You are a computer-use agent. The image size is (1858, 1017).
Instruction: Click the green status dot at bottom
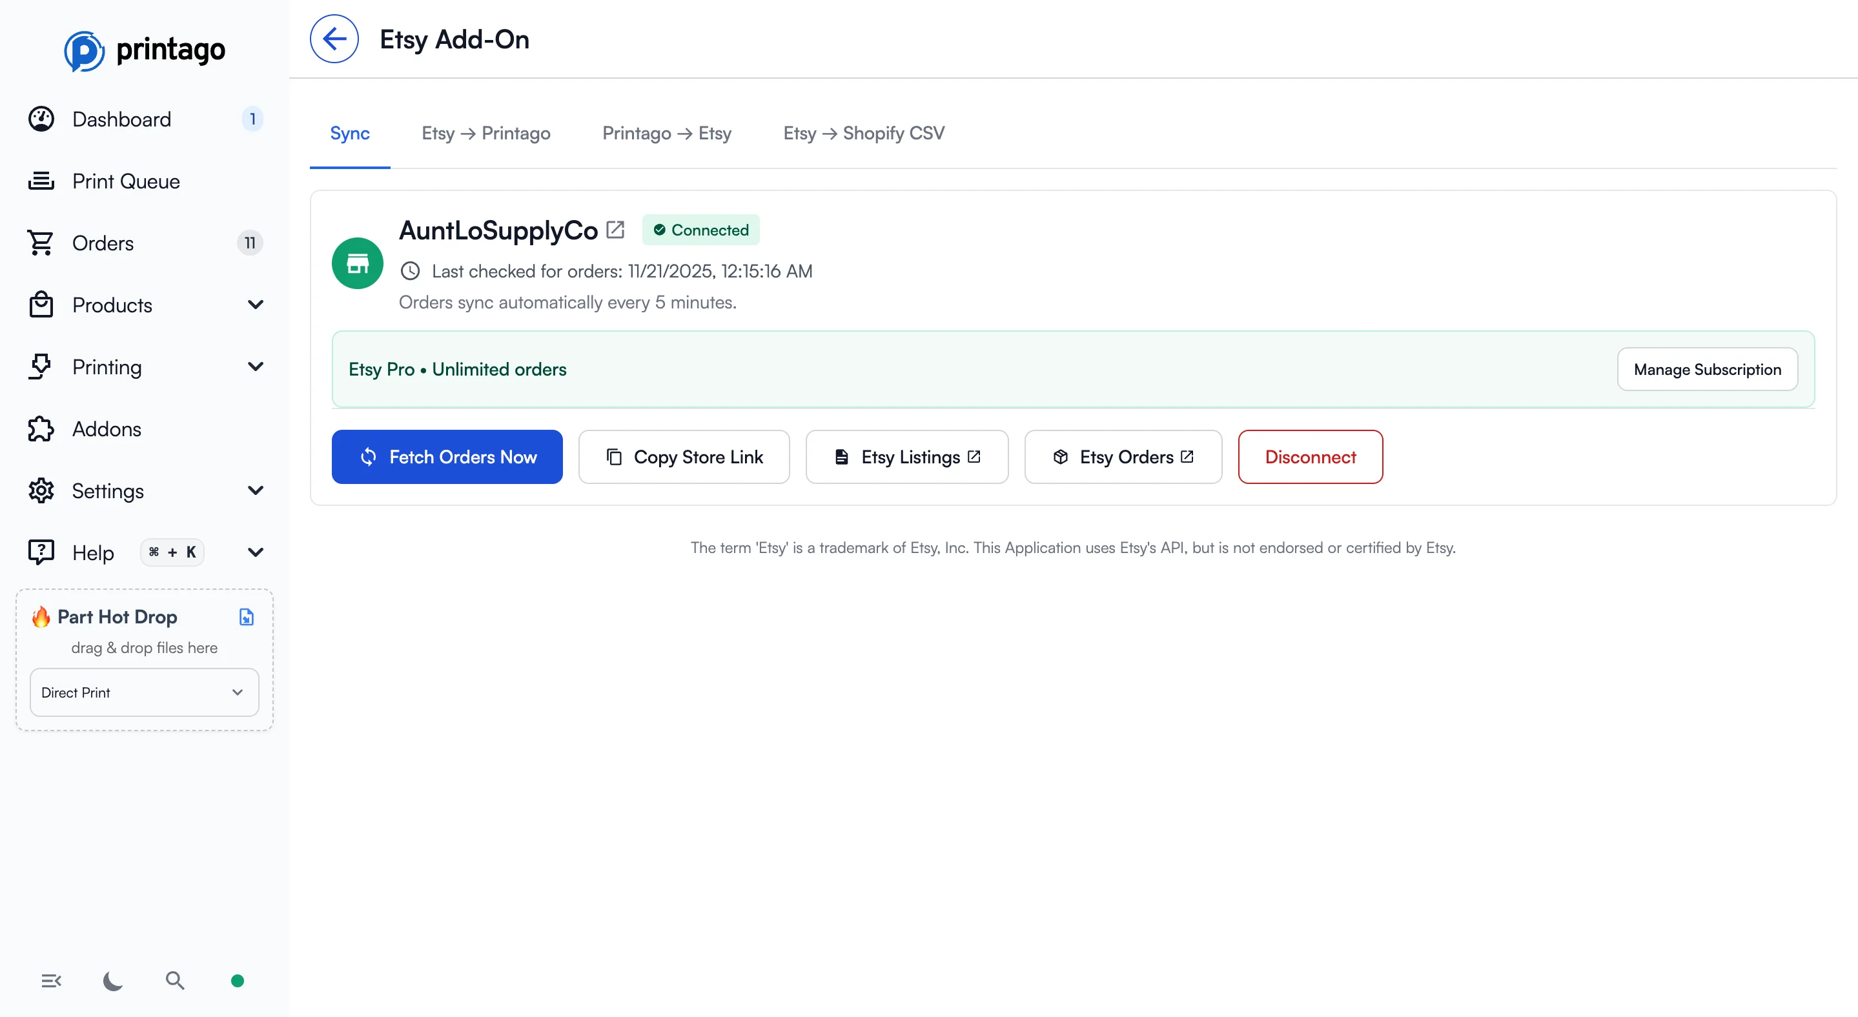tap(238, 980)
